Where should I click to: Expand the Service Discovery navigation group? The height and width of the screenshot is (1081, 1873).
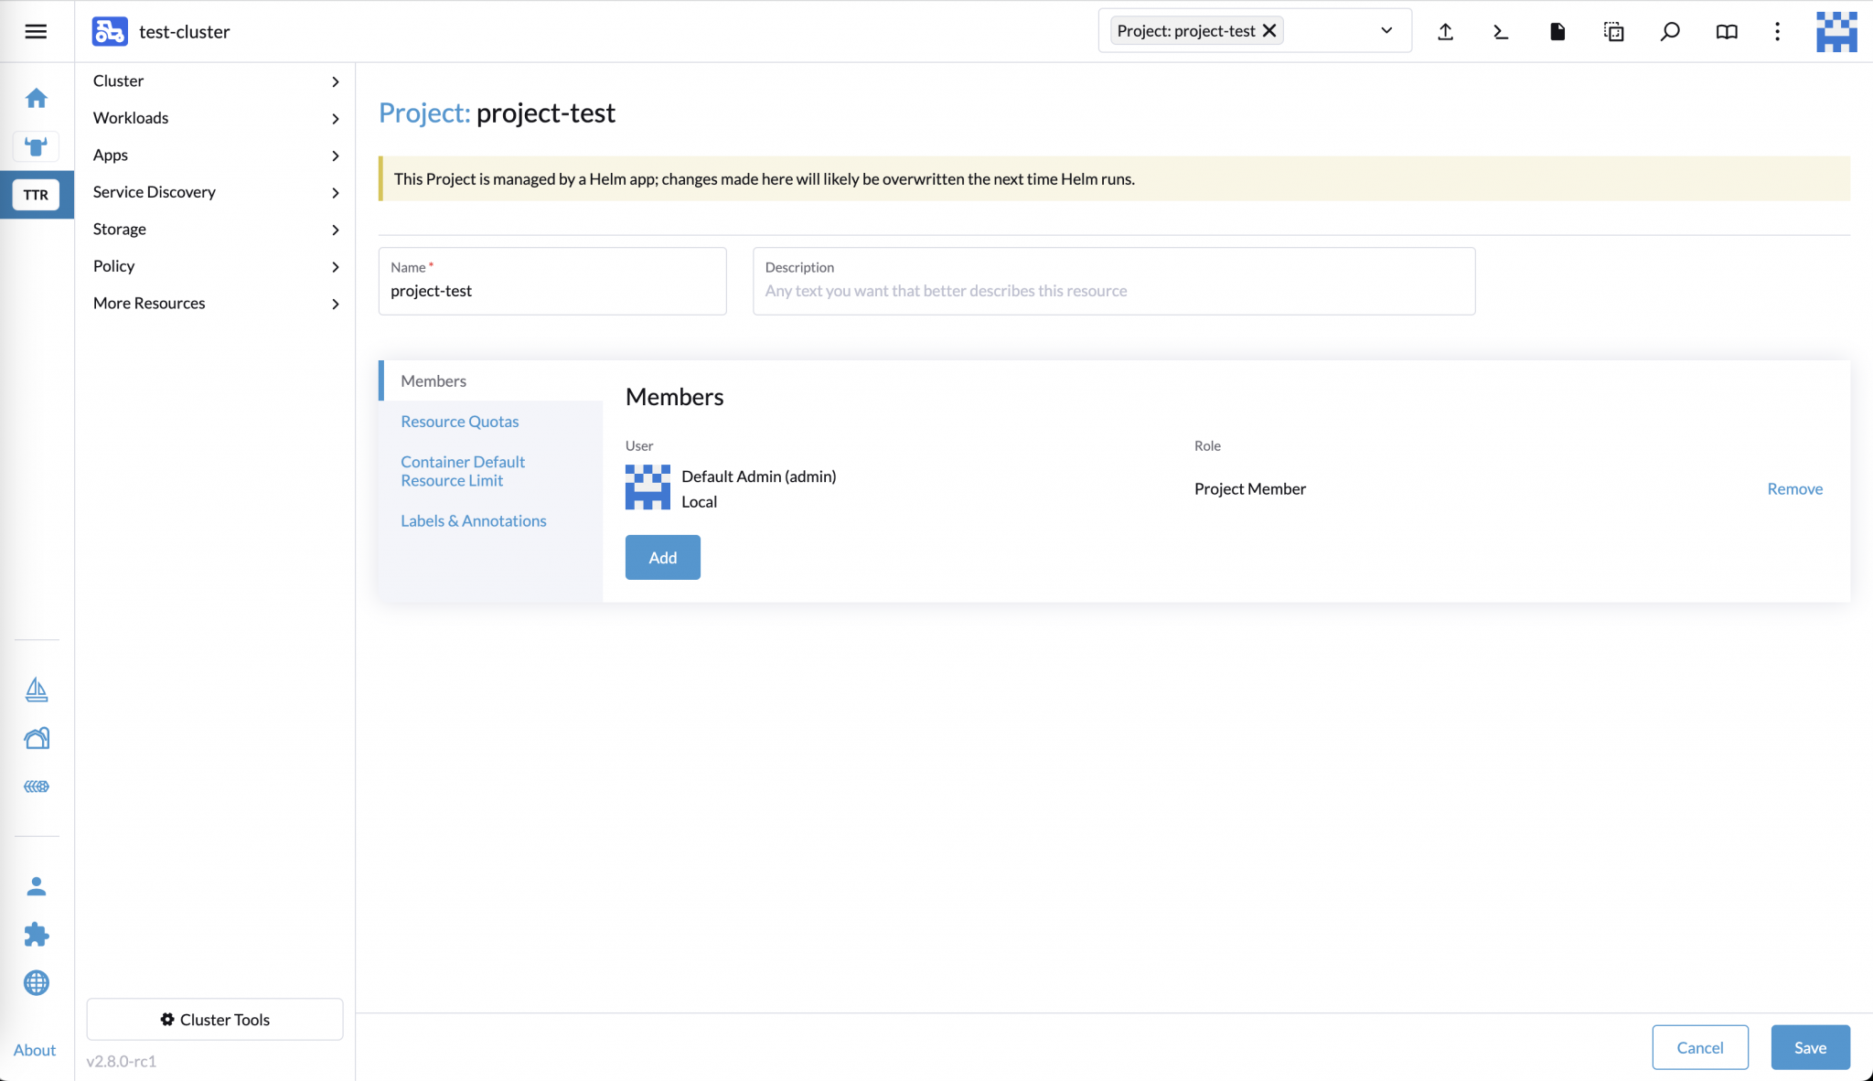pyautogui.click(x=216, y=192)
